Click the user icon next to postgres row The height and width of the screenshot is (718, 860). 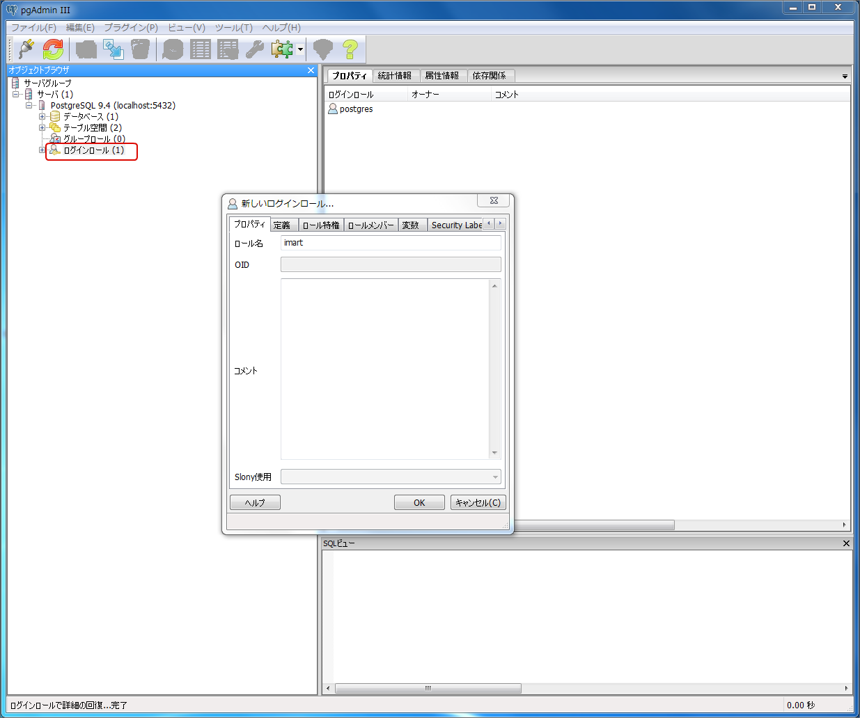click(x=333, y=109)
